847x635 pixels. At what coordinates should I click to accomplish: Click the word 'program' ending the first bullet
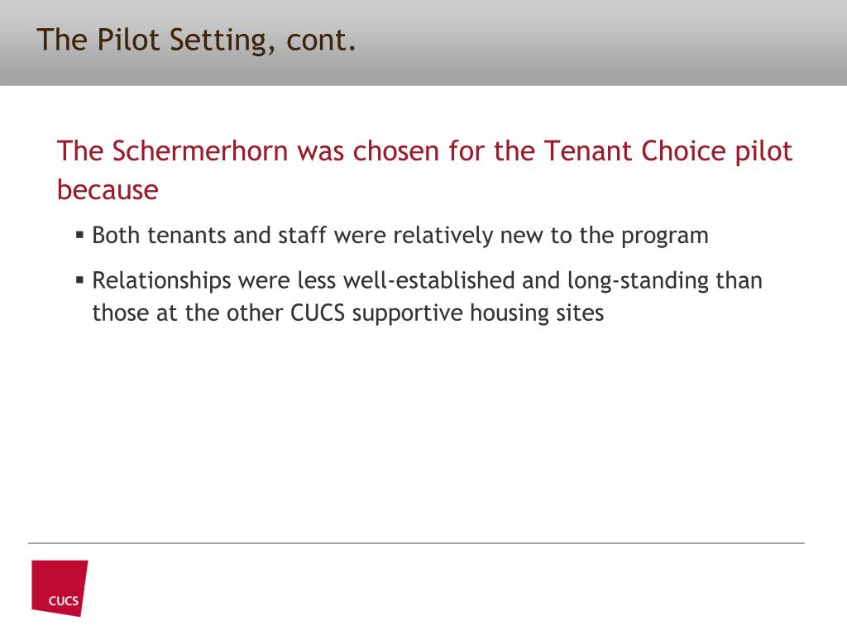tap(665, 236)
